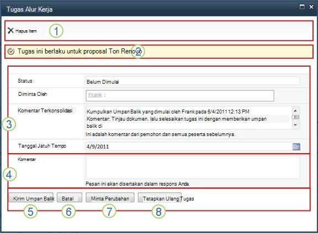Click the label 'Diminta Oleh'
This screenshot has width=318, height=233.
click(33, 94)
